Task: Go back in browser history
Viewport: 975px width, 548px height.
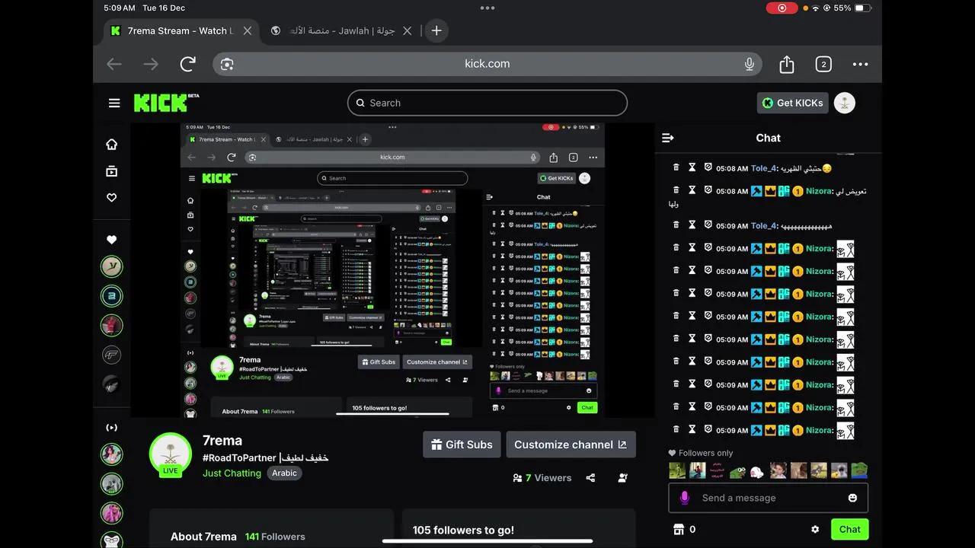Action: coord(114,64)
